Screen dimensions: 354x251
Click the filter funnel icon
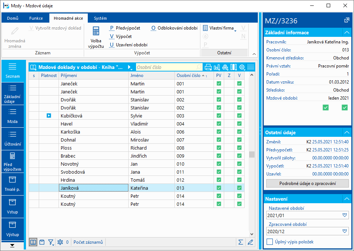[x=51, y=242]
